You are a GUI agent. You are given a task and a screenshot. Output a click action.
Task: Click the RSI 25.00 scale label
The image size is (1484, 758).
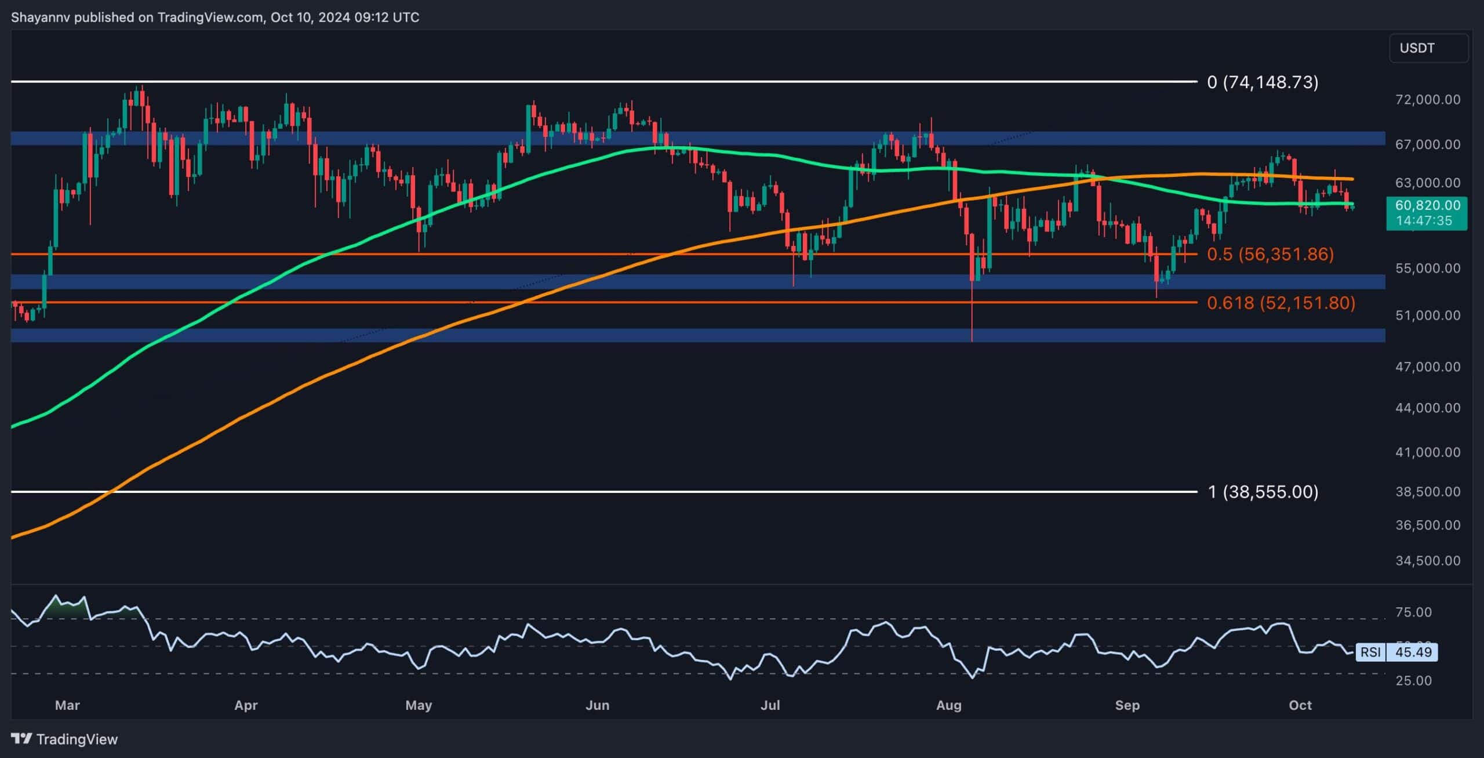[x=1413, y=680]
